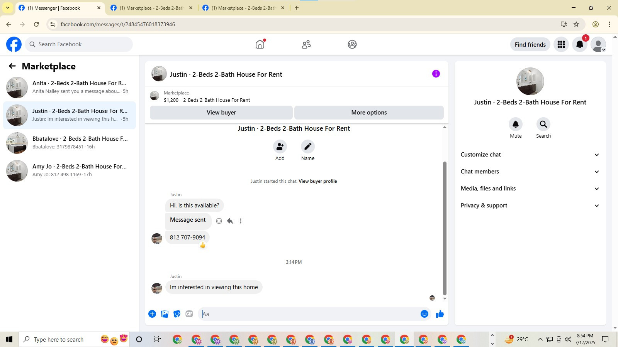Add people to the chat

[x=280, y=147]
